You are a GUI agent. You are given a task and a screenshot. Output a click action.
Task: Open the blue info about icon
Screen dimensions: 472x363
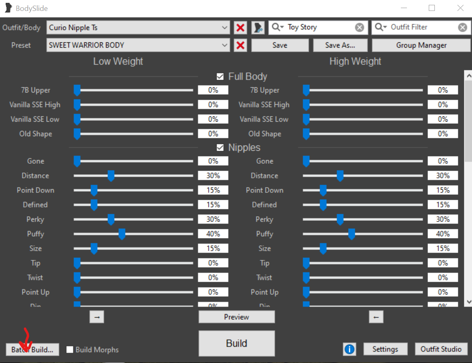click(x=349, y=349)
